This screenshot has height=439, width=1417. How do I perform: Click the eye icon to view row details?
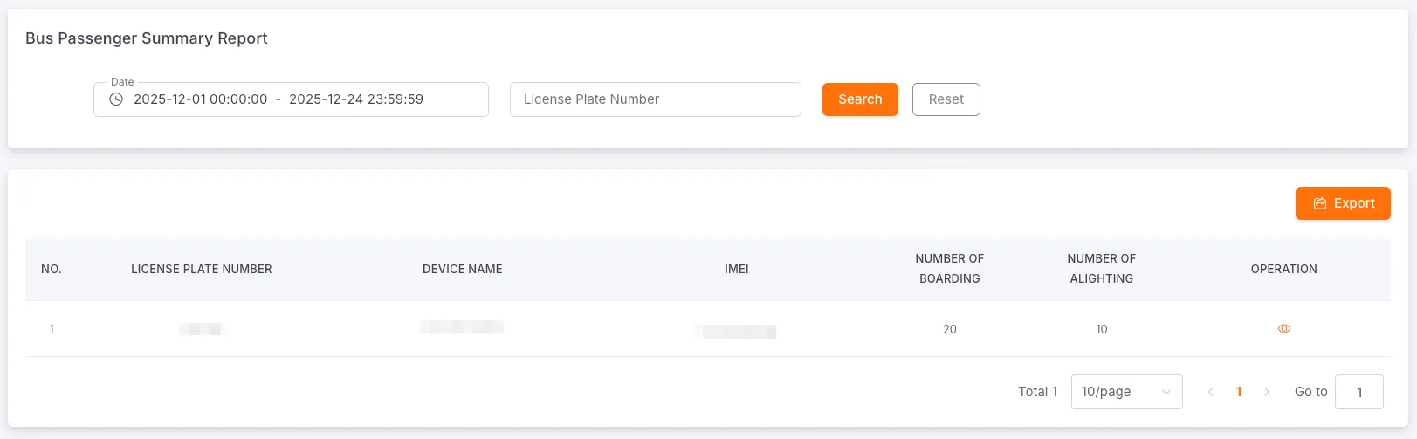coord(1283,329)
